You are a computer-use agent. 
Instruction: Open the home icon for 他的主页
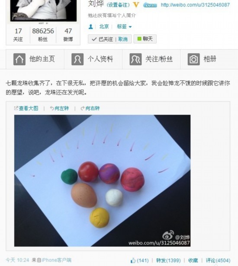click(x=19, y=59)
